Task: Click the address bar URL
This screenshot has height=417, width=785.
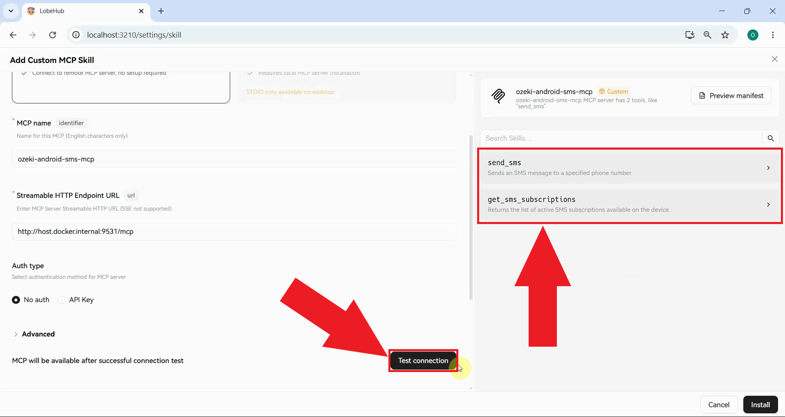Action: pyautogui.click(x=134, y=35)
